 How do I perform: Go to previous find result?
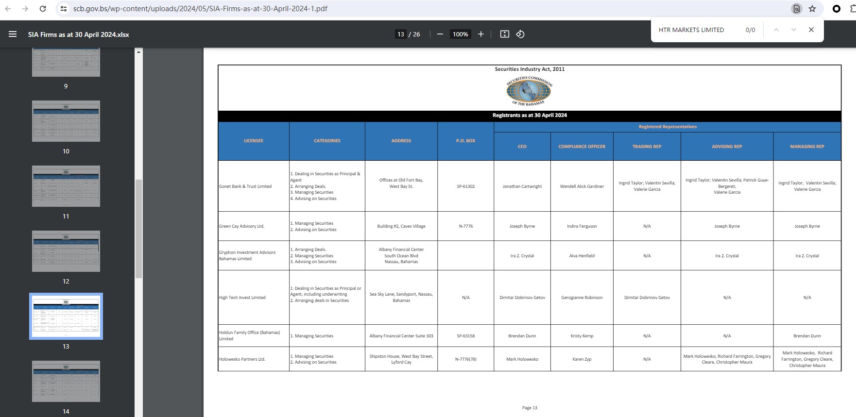[x=776, y=30]
